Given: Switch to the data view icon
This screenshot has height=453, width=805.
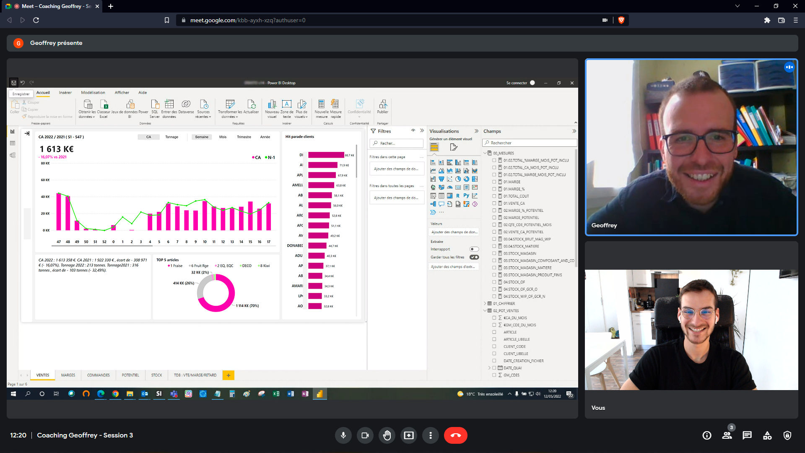Looking at the screenshot, I should (x=13, y=143).
